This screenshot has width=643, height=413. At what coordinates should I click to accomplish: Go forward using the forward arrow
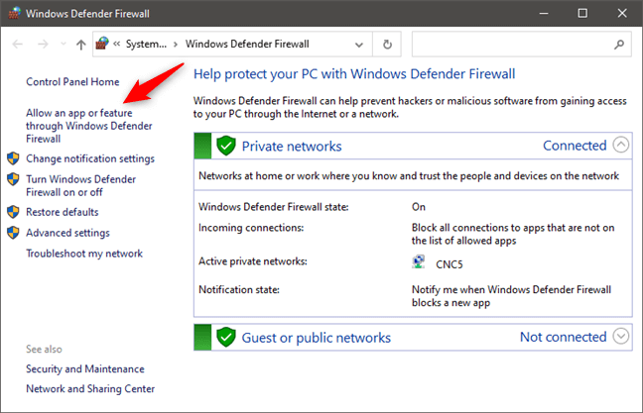(x=43, y=44)
